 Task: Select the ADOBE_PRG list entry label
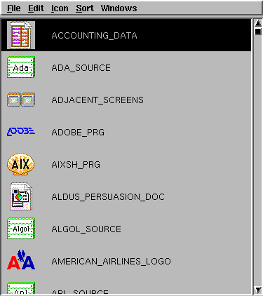pos(78,133)
